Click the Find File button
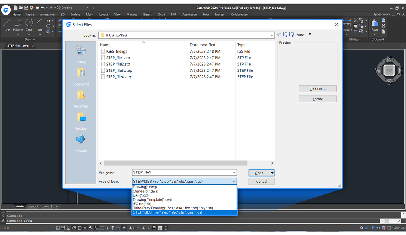This screenshot has height=235, width=406. tap(317, 89)
